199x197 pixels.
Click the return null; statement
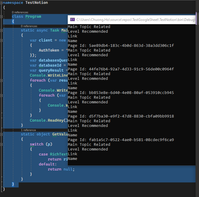click(x=61, y=169)
